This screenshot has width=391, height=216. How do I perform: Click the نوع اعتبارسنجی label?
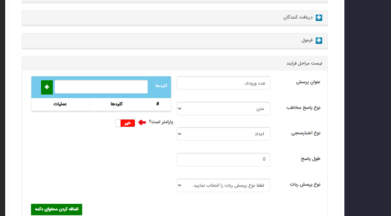[x=306, y=133]
